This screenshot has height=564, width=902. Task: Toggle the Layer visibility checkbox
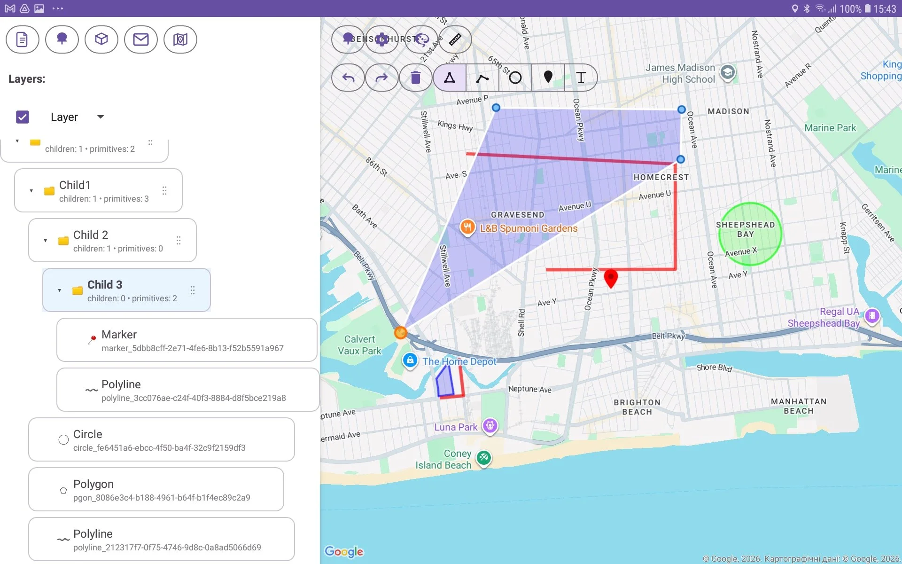pos(23,117)
